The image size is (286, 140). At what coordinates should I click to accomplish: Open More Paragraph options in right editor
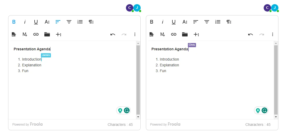click(x=229, y=22)
